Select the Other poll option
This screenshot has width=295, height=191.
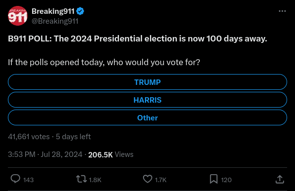pos(147,117)
